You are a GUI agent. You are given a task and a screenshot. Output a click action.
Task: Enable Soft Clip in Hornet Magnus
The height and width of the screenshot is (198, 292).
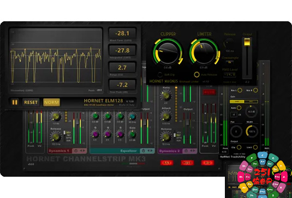pos(159,75)
